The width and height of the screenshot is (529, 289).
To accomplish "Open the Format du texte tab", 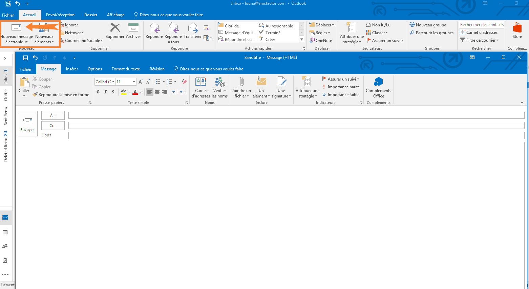I will click(x=126, y=69).
